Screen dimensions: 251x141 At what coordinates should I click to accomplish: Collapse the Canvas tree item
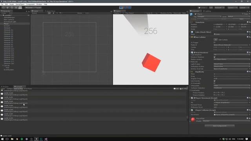(x=3, y=65)
